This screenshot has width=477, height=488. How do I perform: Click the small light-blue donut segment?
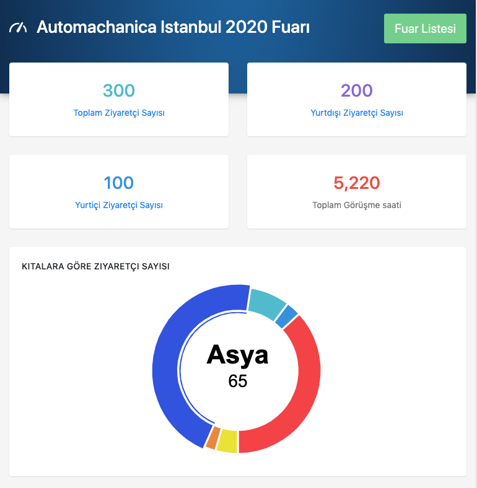pyautogui.click(x=286, y=316)
